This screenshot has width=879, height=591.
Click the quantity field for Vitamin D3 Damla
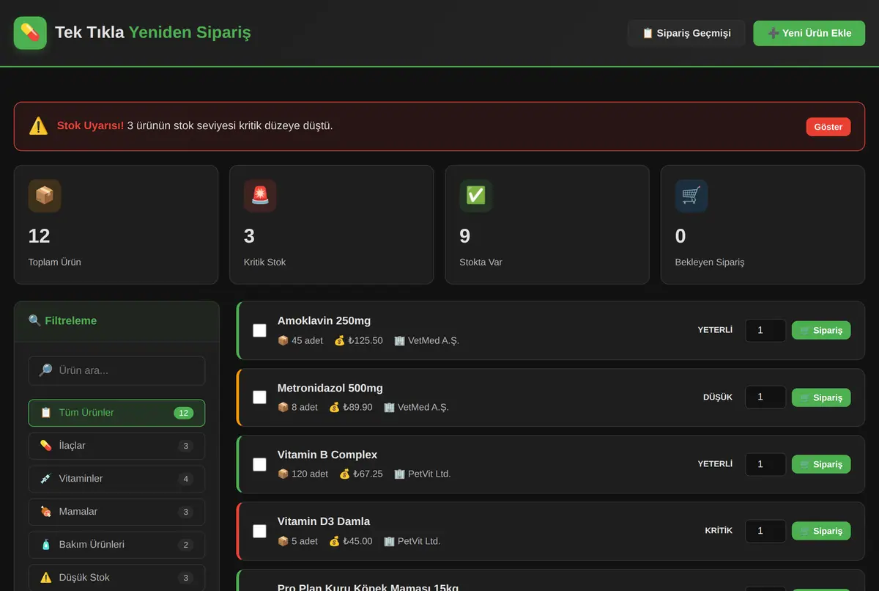765,531
